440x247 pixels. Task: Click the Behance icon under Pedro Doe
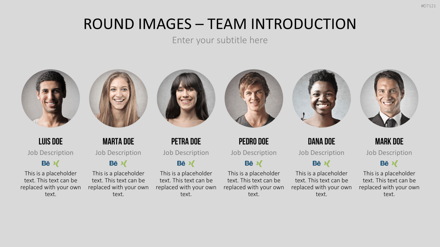pos(249,163)
